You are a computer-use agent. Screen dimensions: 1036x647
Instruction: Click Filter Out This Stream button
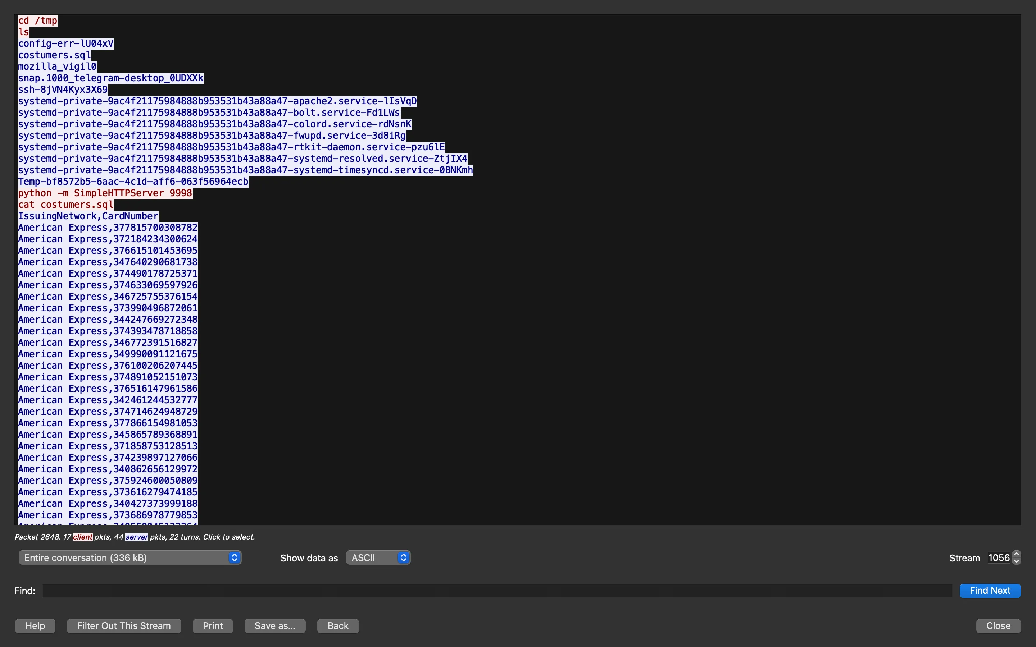tap(124, 625)
